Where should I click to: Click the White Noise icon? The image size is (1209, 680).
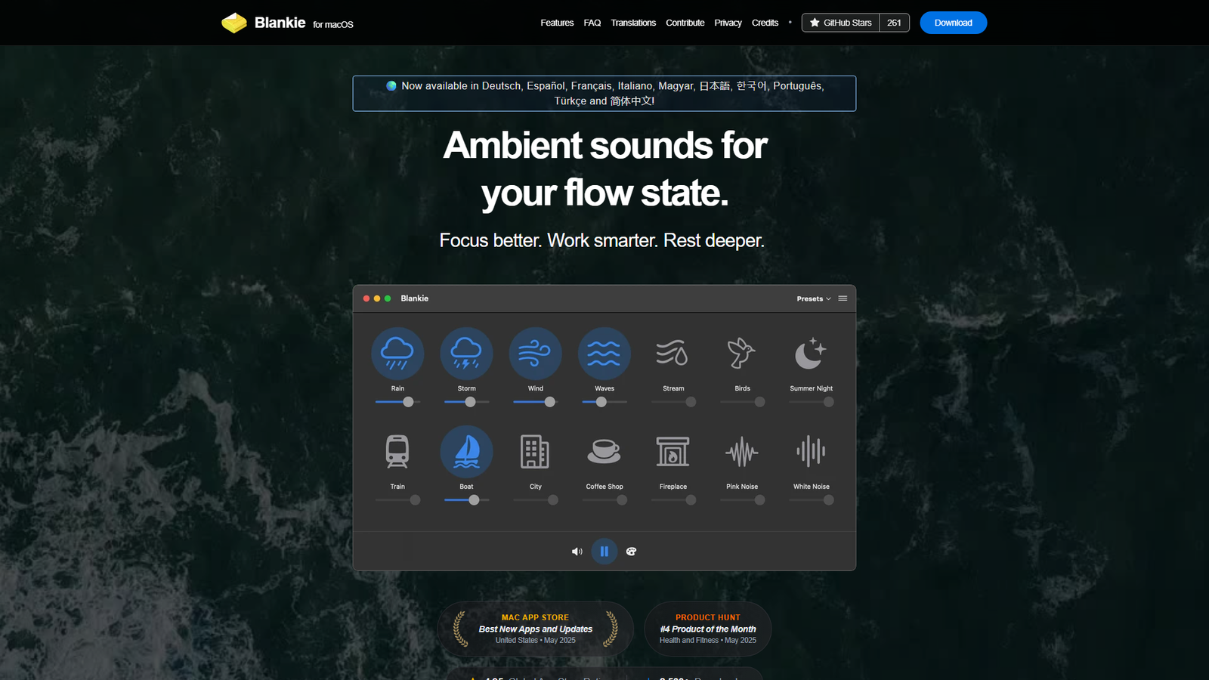811,452
